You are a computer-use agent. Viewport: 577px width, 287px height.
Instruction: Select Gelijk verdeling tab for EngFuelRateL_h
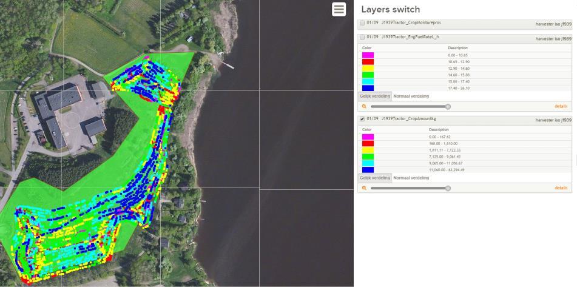click(x=374, y=96)
